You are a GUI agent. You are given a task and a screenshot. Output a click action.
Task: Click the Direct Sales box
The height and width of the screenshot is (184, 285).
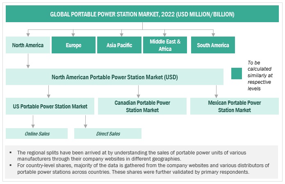pos(108,133)
